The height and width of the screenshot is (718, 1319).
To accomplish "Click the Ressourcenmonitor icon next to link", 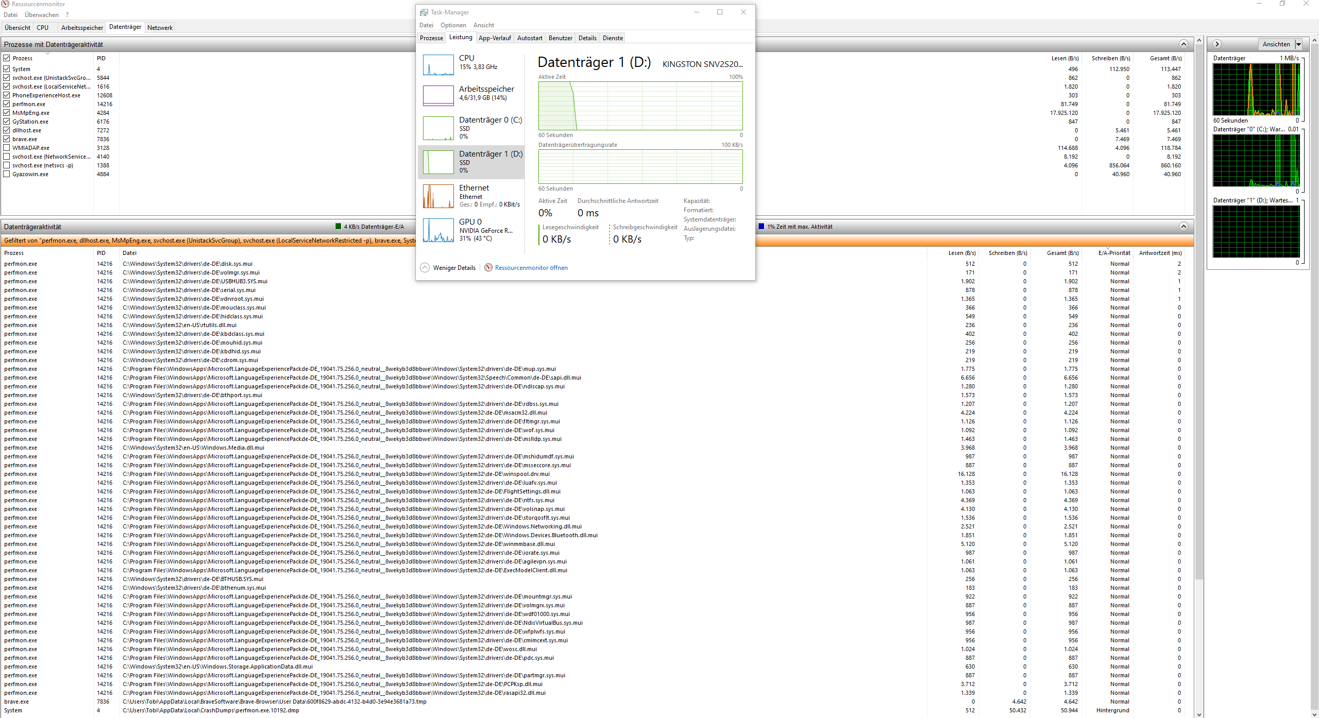I will (x=488, y=267).
